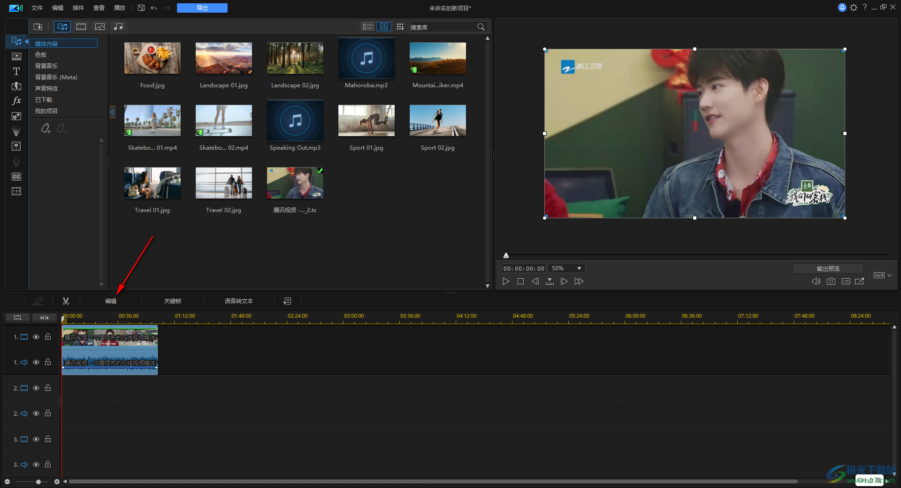
Task: Open settings gear icon in title bar
Action: click(854, 8)
